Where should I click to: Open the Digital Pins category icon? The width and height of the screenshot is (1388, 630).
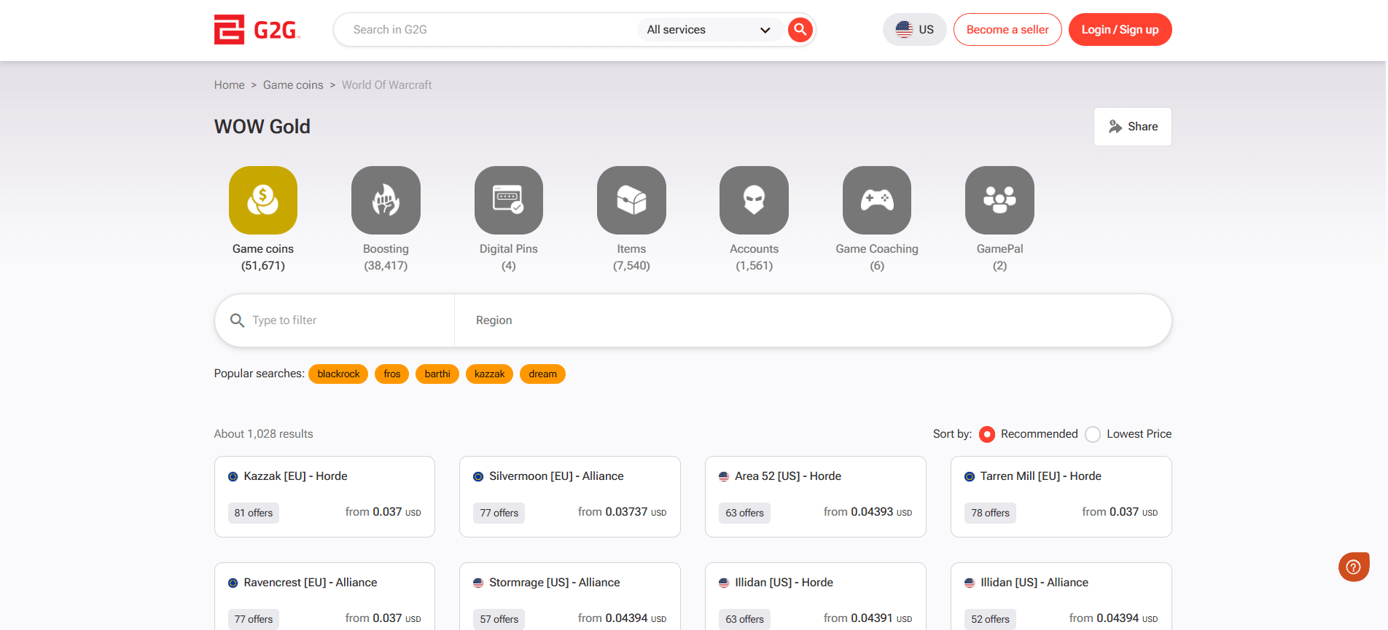click(x=508, y=200)
